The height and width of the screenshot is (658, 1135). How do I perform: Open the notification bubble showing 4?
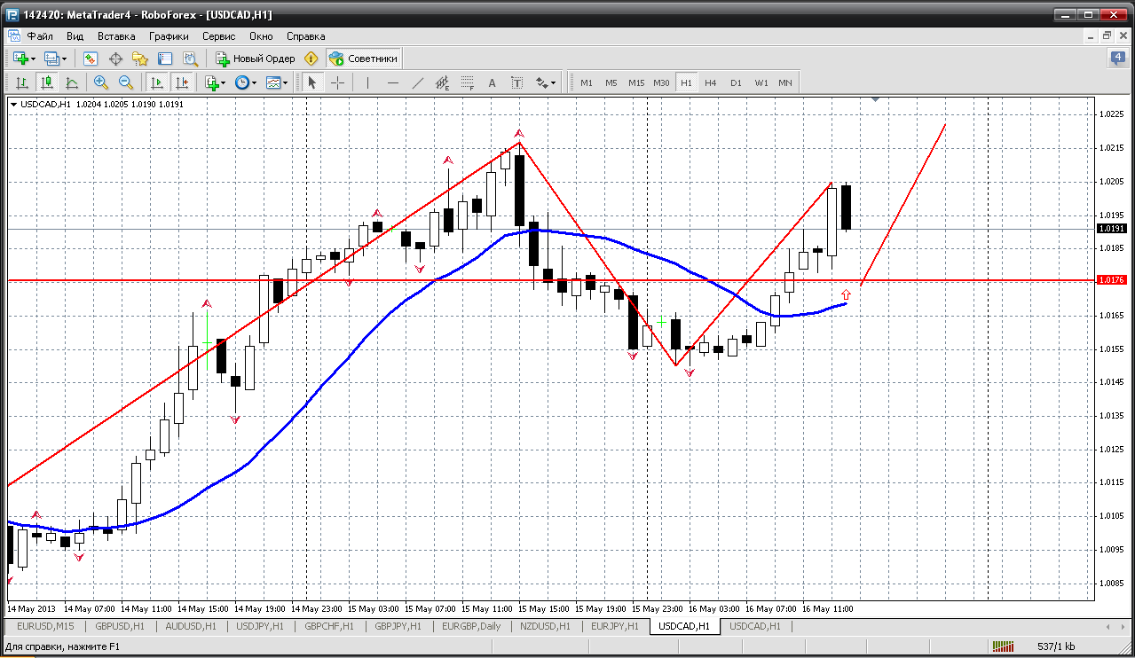pyautogui.click(x=1118, y=58)
